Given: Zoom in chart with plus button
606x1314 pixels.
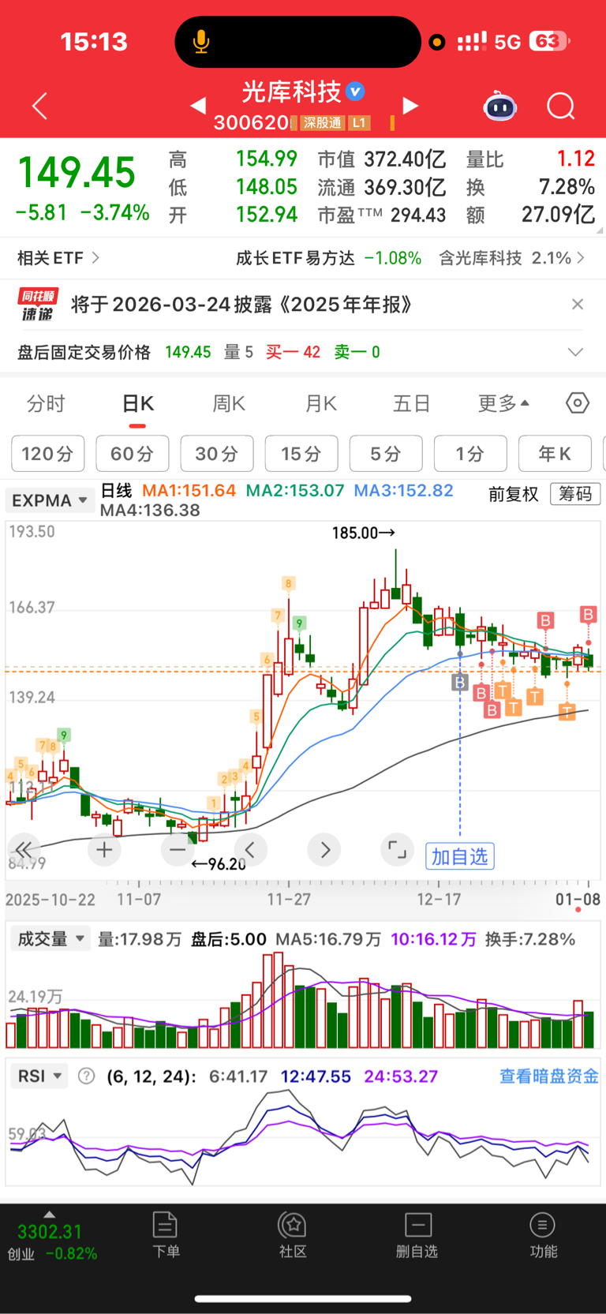Looking at the screenshot, I should click(104, 849).
